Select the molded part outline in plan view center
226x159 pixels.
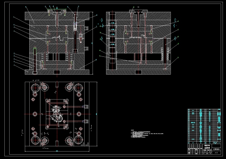point(57,114)
